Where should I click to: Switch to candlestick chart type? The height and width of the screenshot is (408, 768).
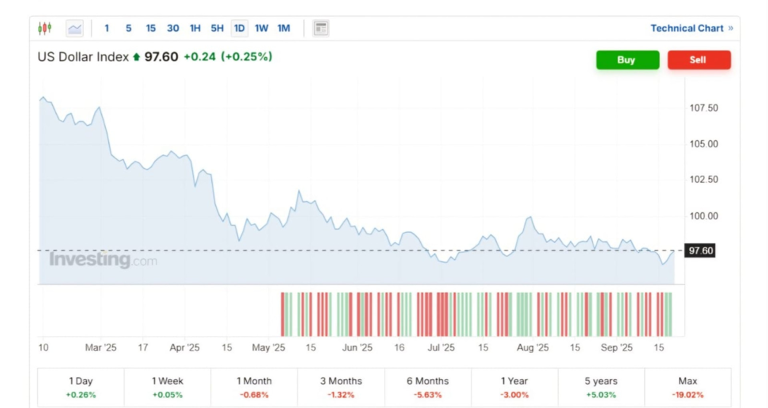tap(45, 28)
